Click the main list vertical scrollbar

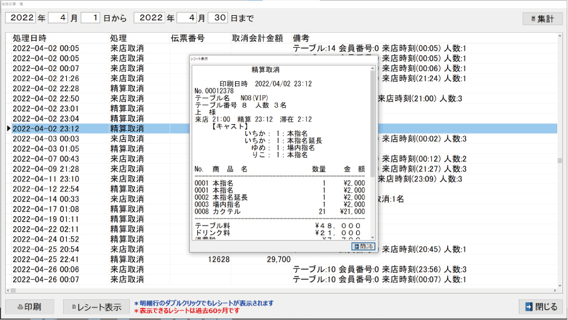tap(559, 161)
